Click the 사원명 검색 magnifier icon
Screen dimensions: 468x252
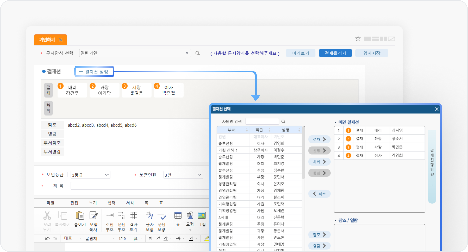[x=283, y=121]
